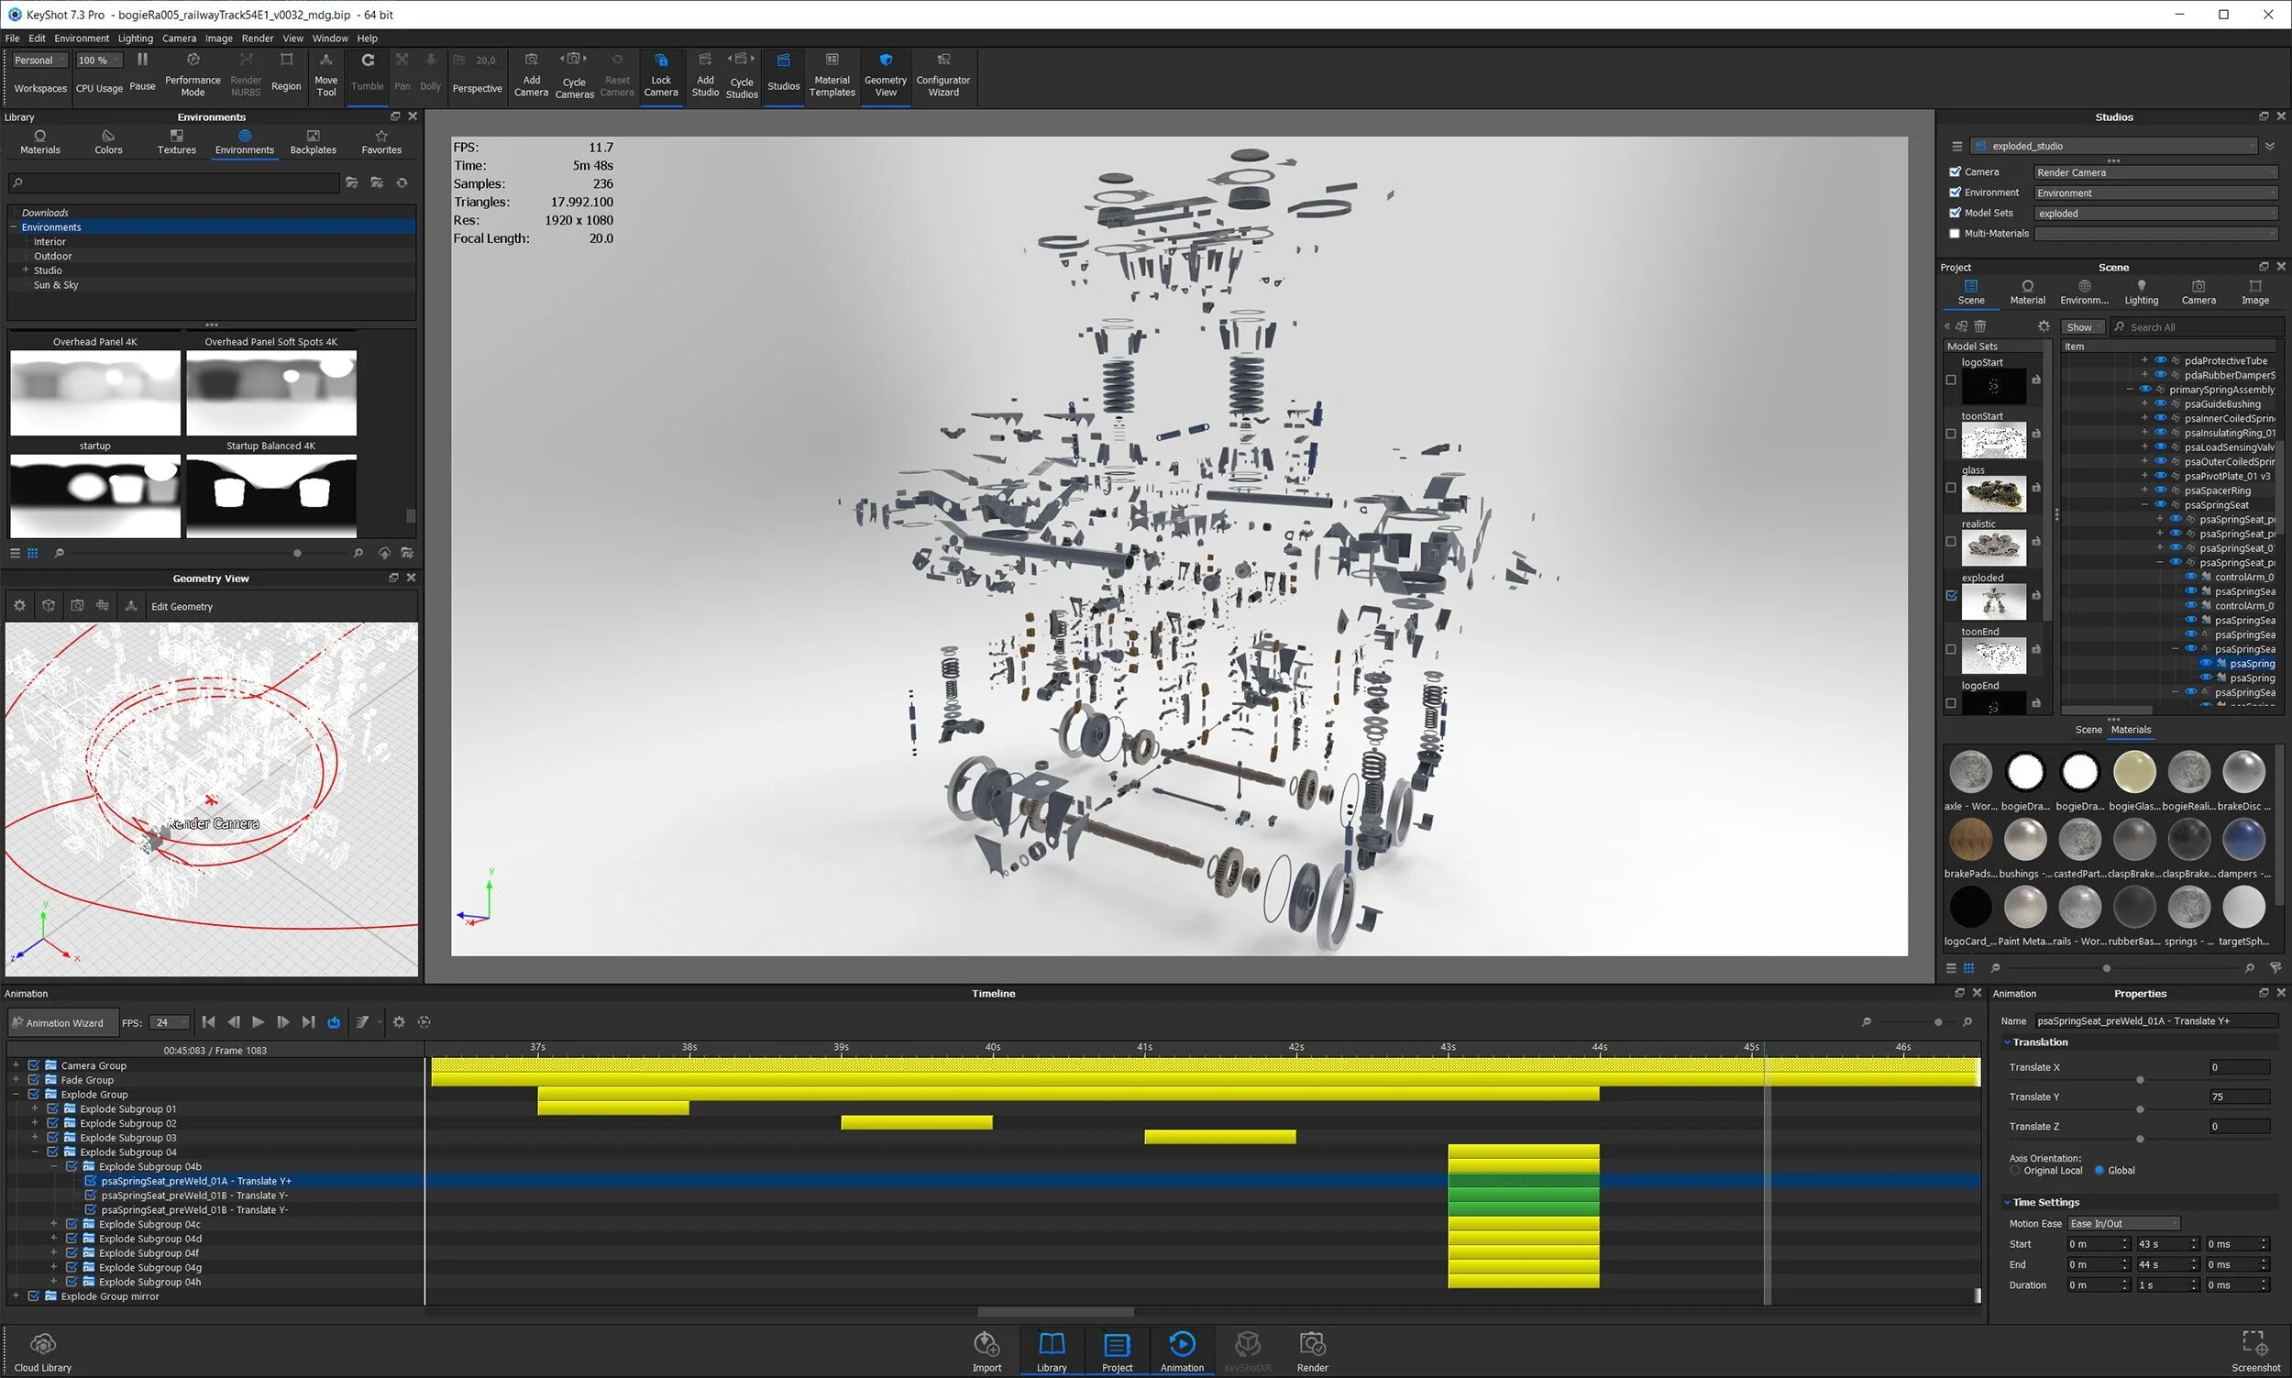The width and height of the screenshot is (2292, 1378).
Task: Expand the Studio folder in Environments tree
Action: point(26,270)
